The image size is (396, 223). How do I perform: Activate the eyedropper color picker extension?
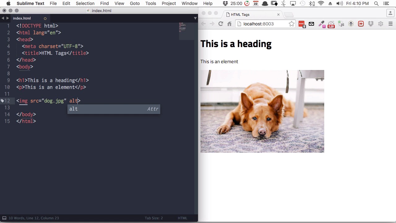tap(321, 24)
